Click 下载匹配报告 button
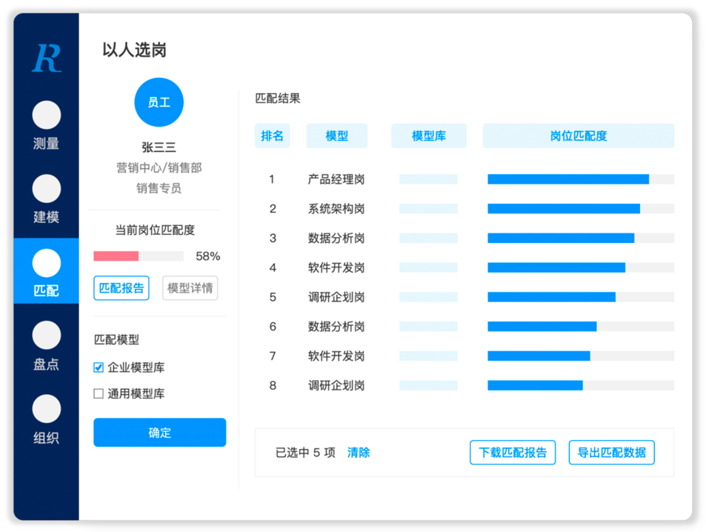Image resolution: width=706 pixels, height=532 pixels. tap(513, 453)
